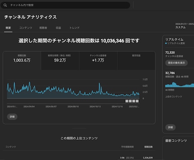
Task: Select the トレンド tab
Action: coord(75,28)
